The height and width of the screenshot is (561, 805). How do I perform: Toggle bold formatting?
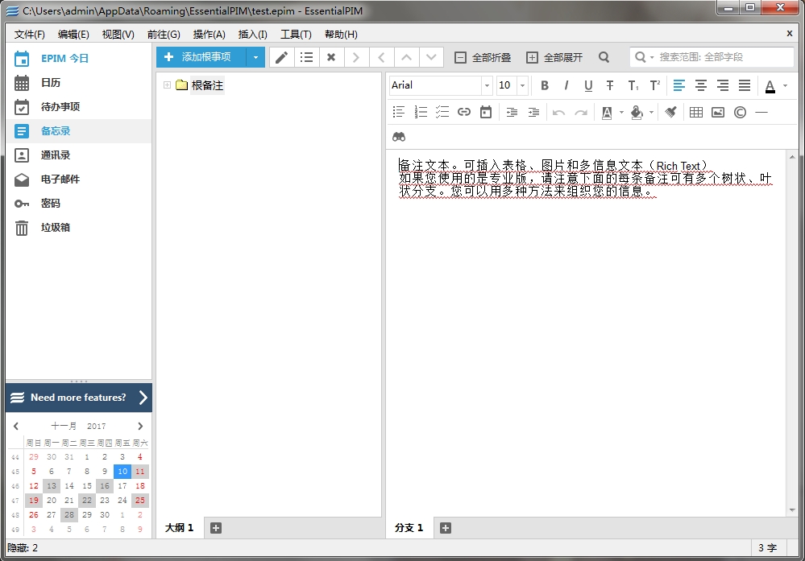tap(545, 85)
